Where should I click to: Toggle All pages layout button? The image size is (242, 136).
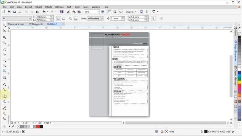point(71,19)
